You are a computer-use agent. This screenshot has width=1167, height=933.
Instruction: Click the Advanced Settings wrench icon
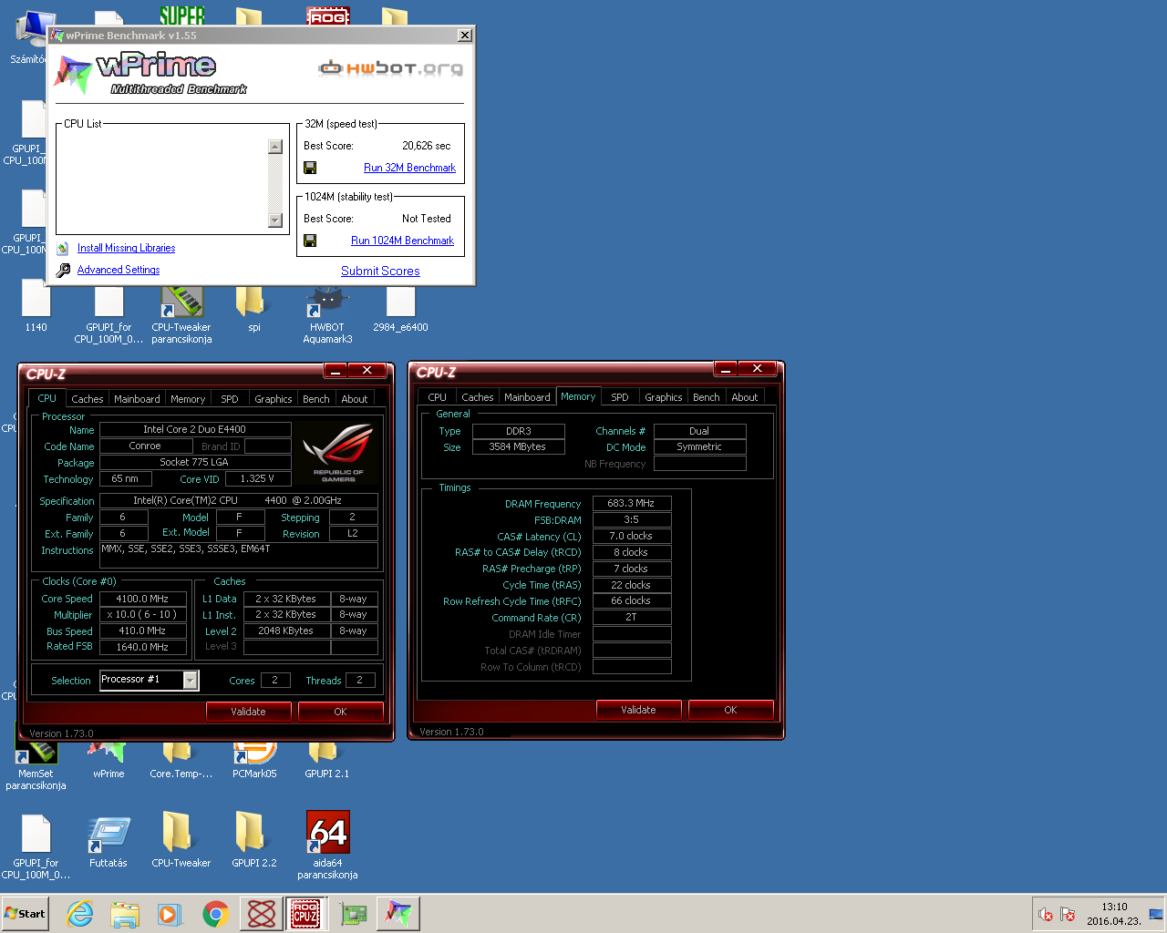click(63, 271)
